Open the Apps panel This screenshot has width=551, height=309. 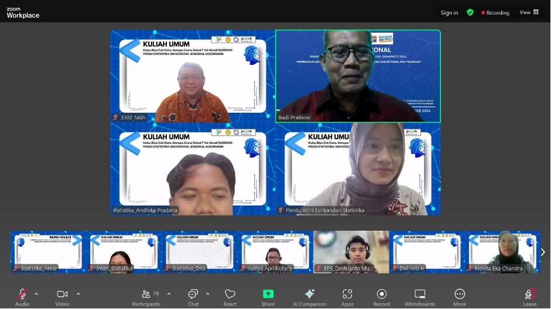pos(347,297)
